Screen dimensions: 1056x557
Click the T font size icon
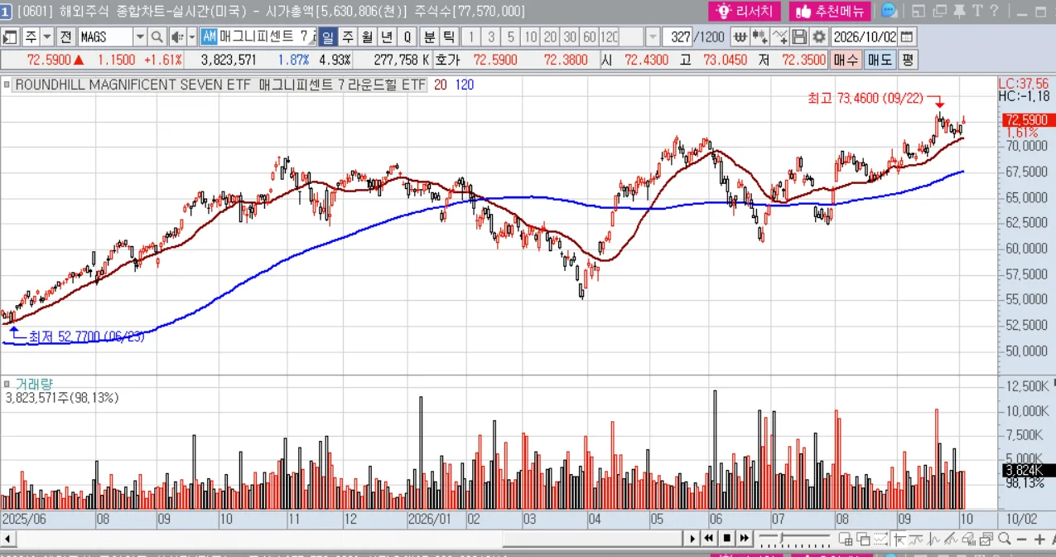(976, 11)
